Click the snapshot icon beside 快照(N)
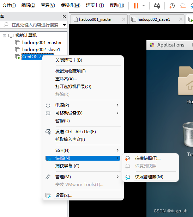This screenshot has height=217, width=193. pyautogui.click(x=48, y=158)
